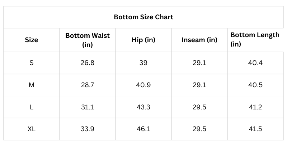Click the 31.1 waist value

pos(88,107)
